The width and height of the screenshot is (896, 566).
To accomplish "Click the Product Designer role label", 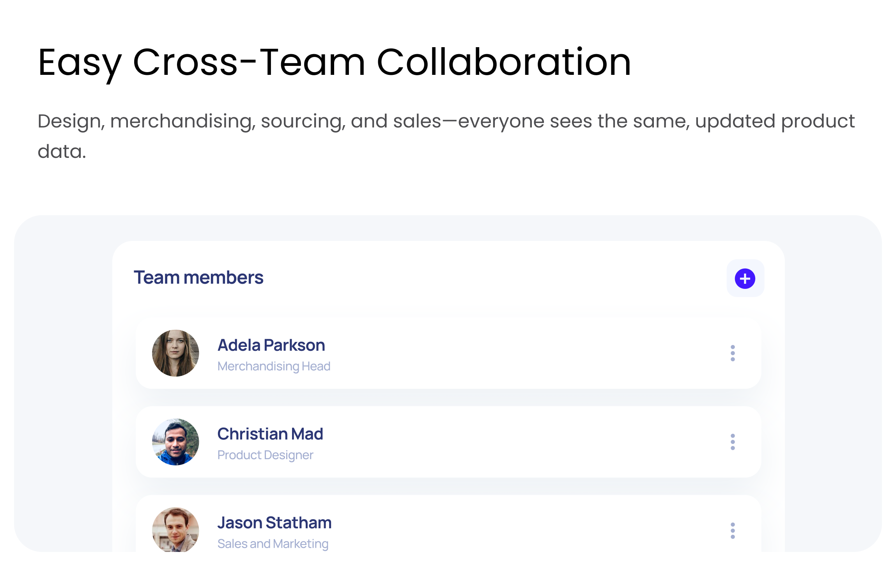I will [265, 455].
